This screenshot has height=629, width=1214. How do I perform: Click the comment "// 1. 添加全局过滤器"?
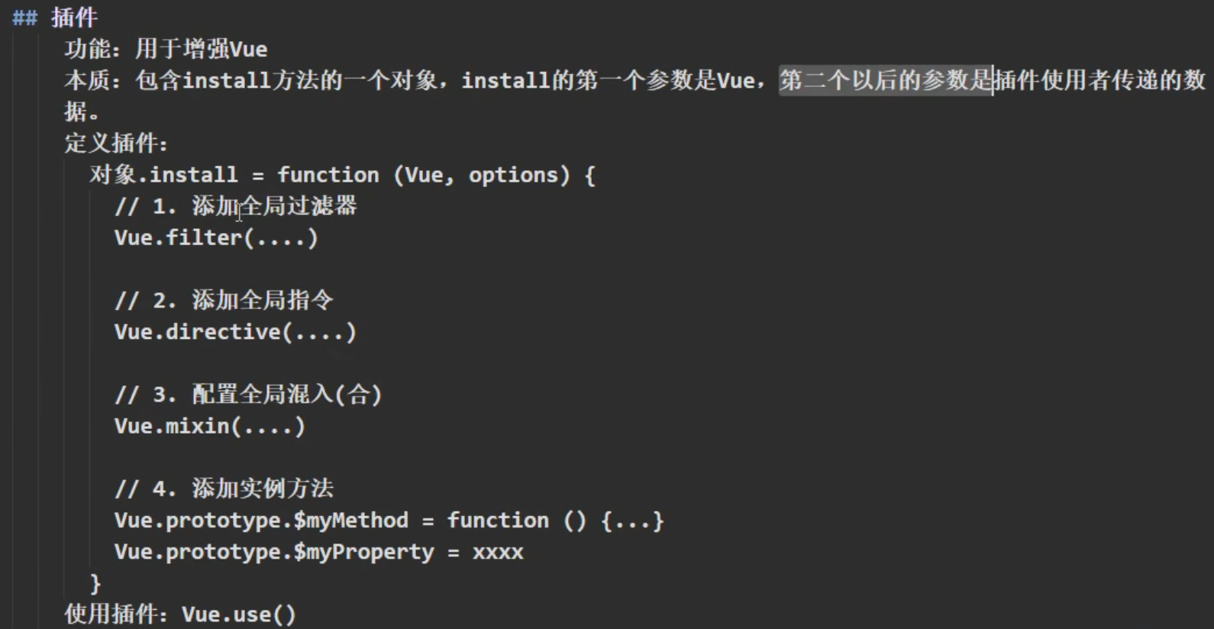coord(235,206)
